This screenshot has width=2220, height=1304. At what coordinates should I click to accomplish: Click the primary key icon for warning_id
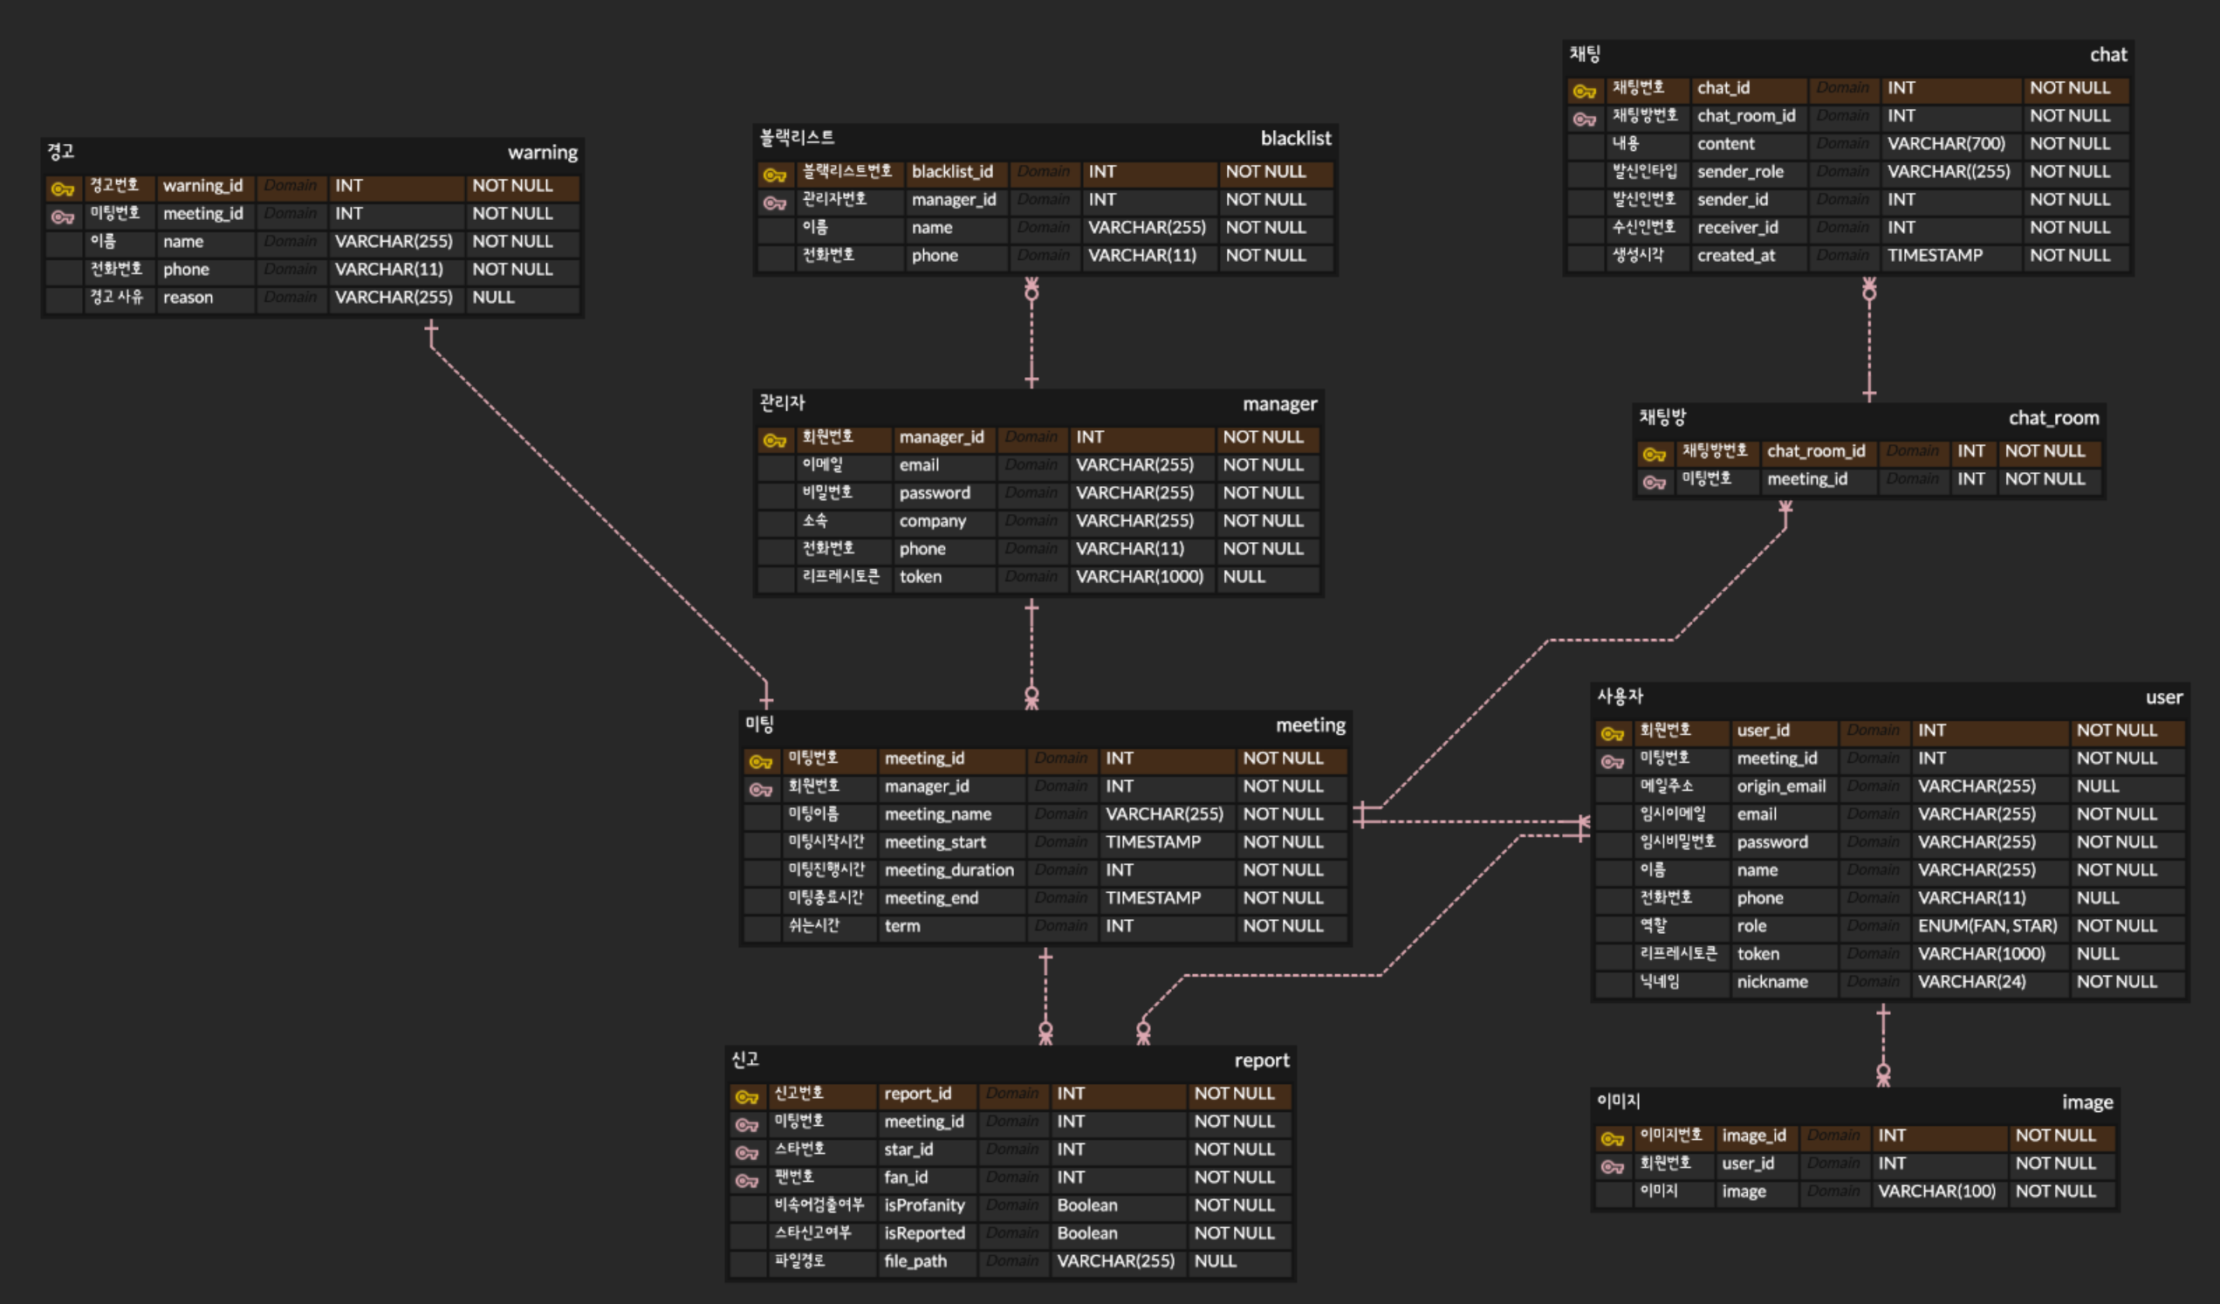coord(63,189)
